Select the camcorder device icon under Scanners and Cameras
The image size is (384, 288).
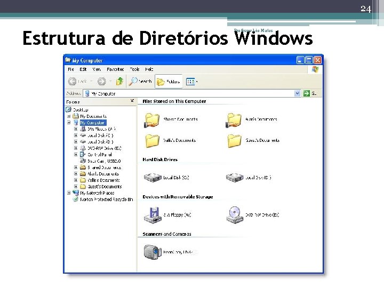[153, 252]
